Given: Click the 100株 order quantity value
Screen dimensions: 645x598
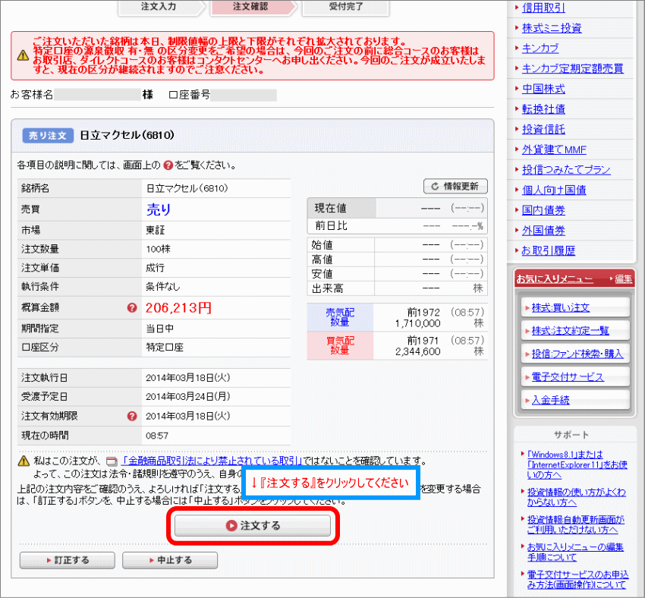Looking at the screenshot, I should pos(158,249).
